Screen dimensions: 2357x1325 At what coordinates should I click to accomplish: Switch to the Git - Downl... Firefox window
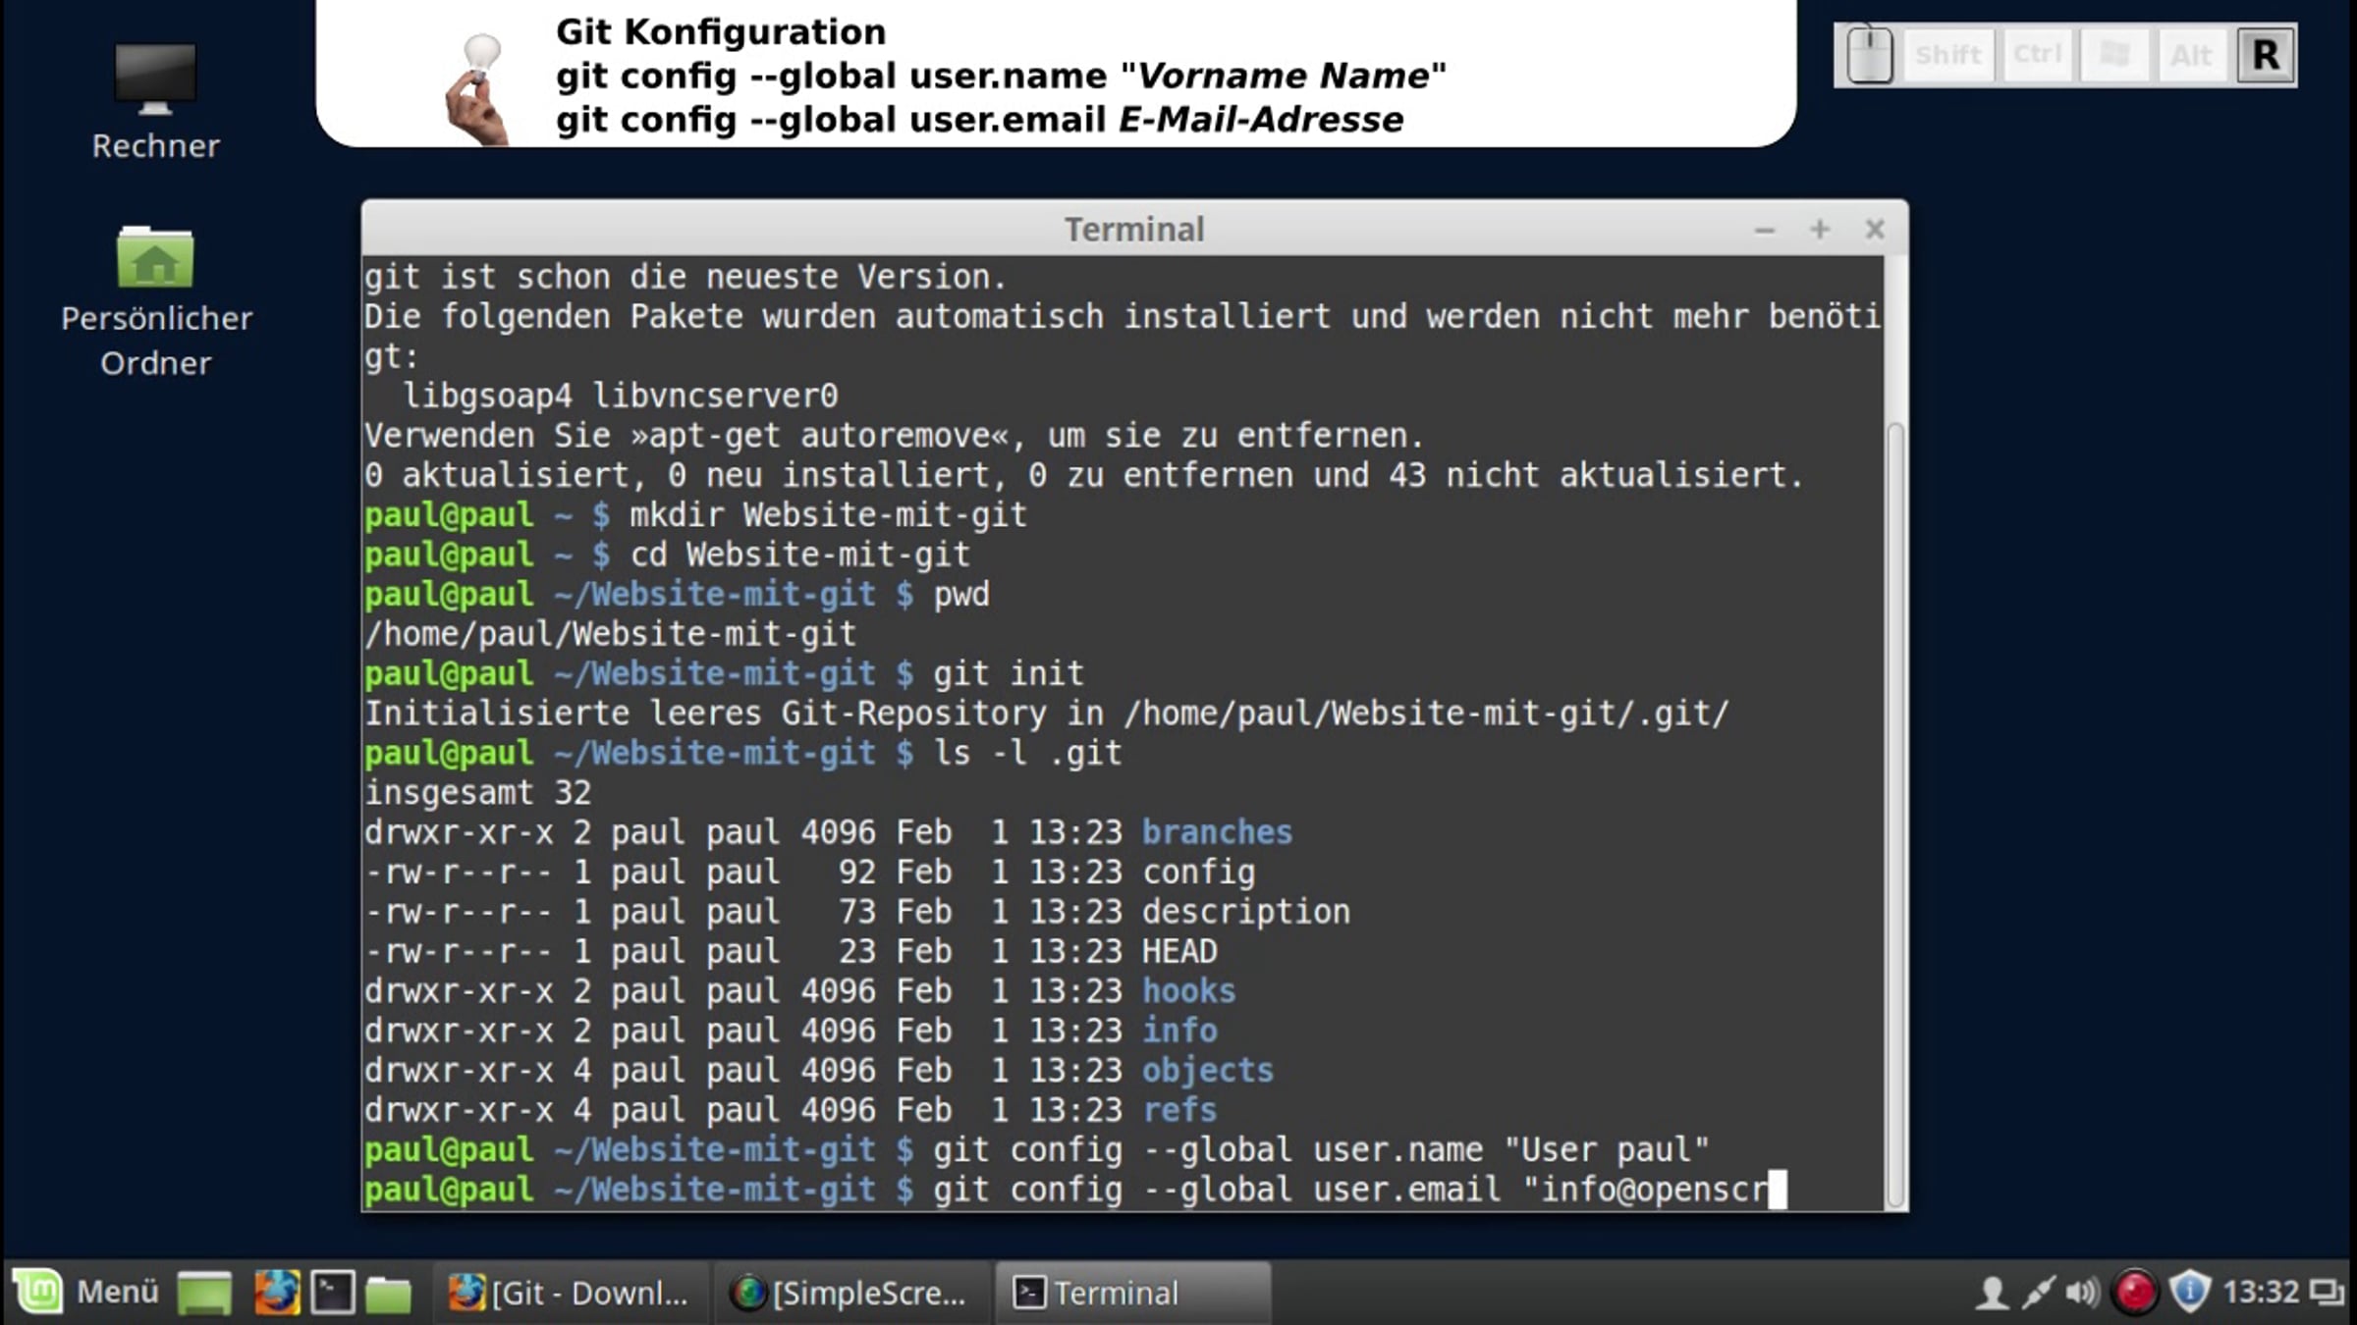(570, 1293)
